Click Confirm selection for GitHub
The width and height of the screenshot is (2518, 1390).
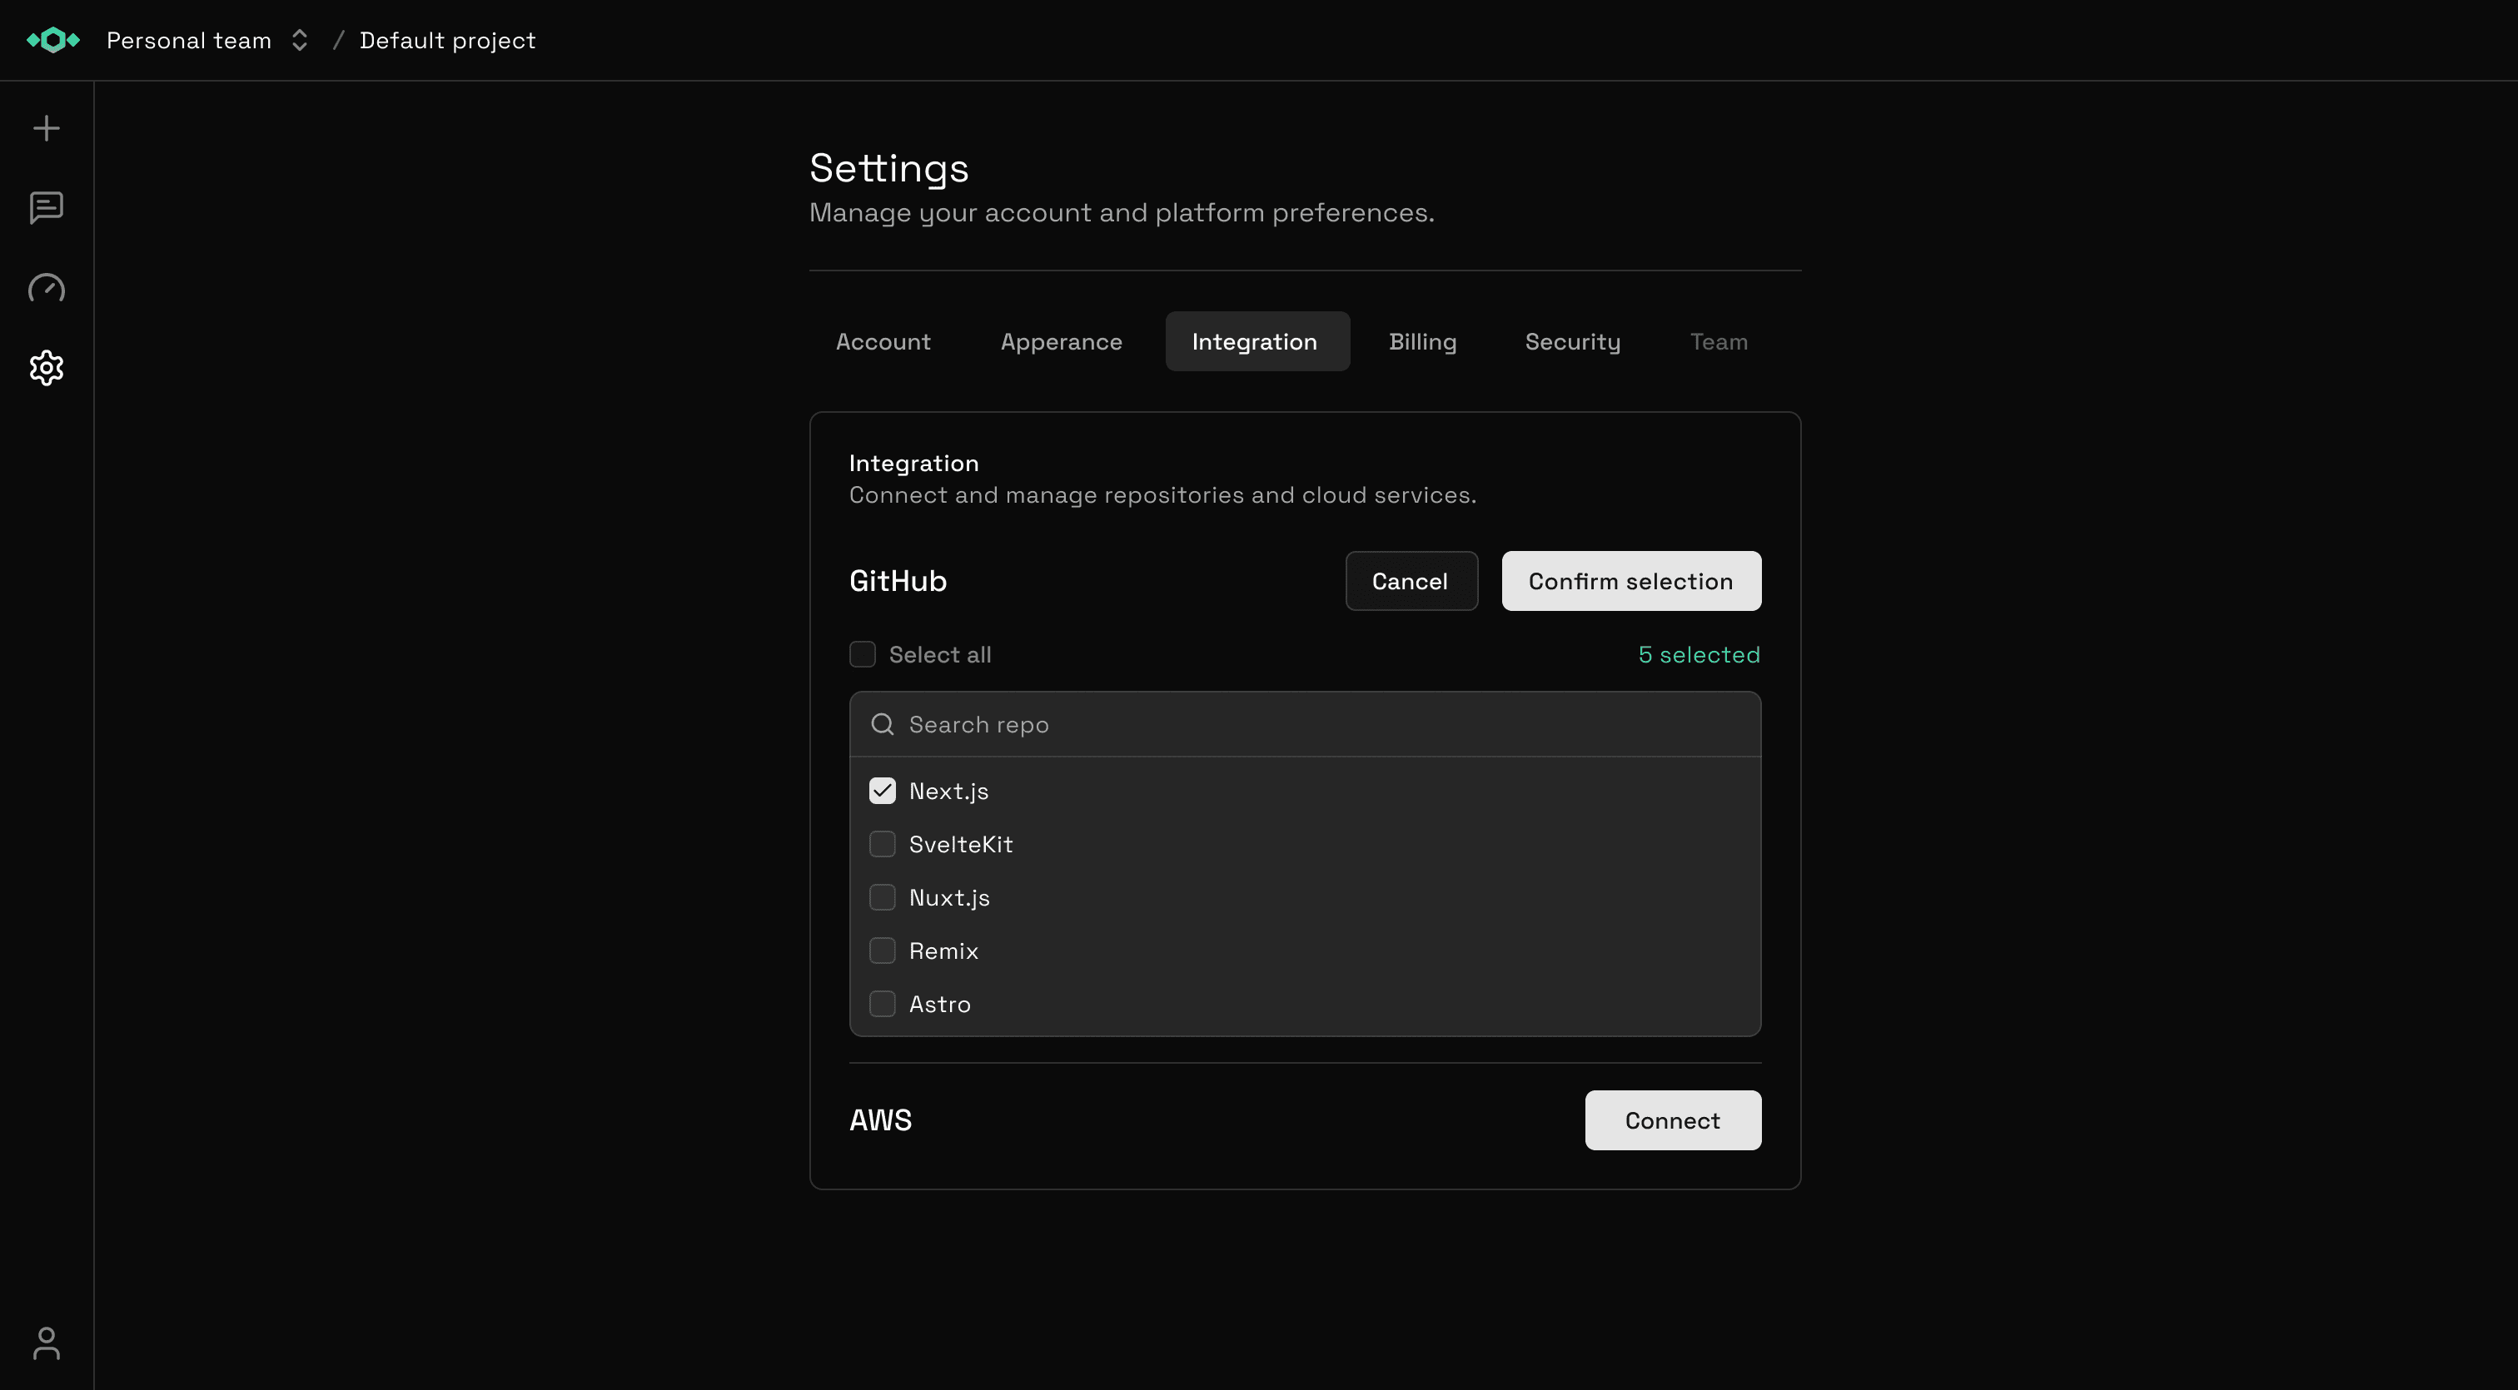[x=1630, y=580]
